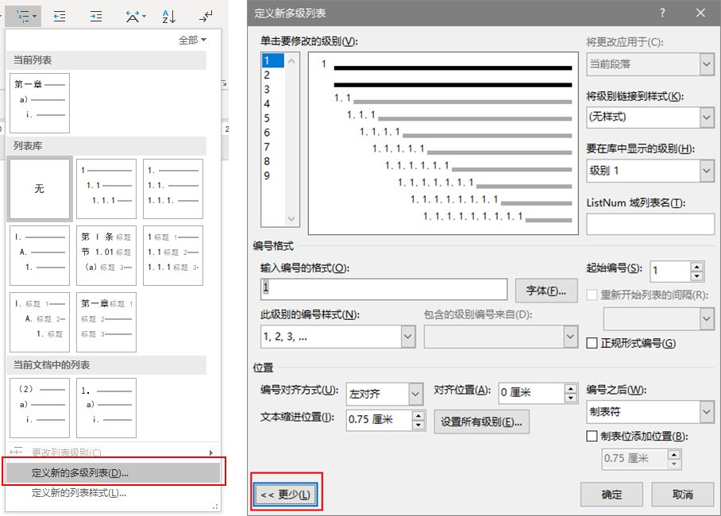
Task: Select level 7 in the level list
Action: click(273, 147)
